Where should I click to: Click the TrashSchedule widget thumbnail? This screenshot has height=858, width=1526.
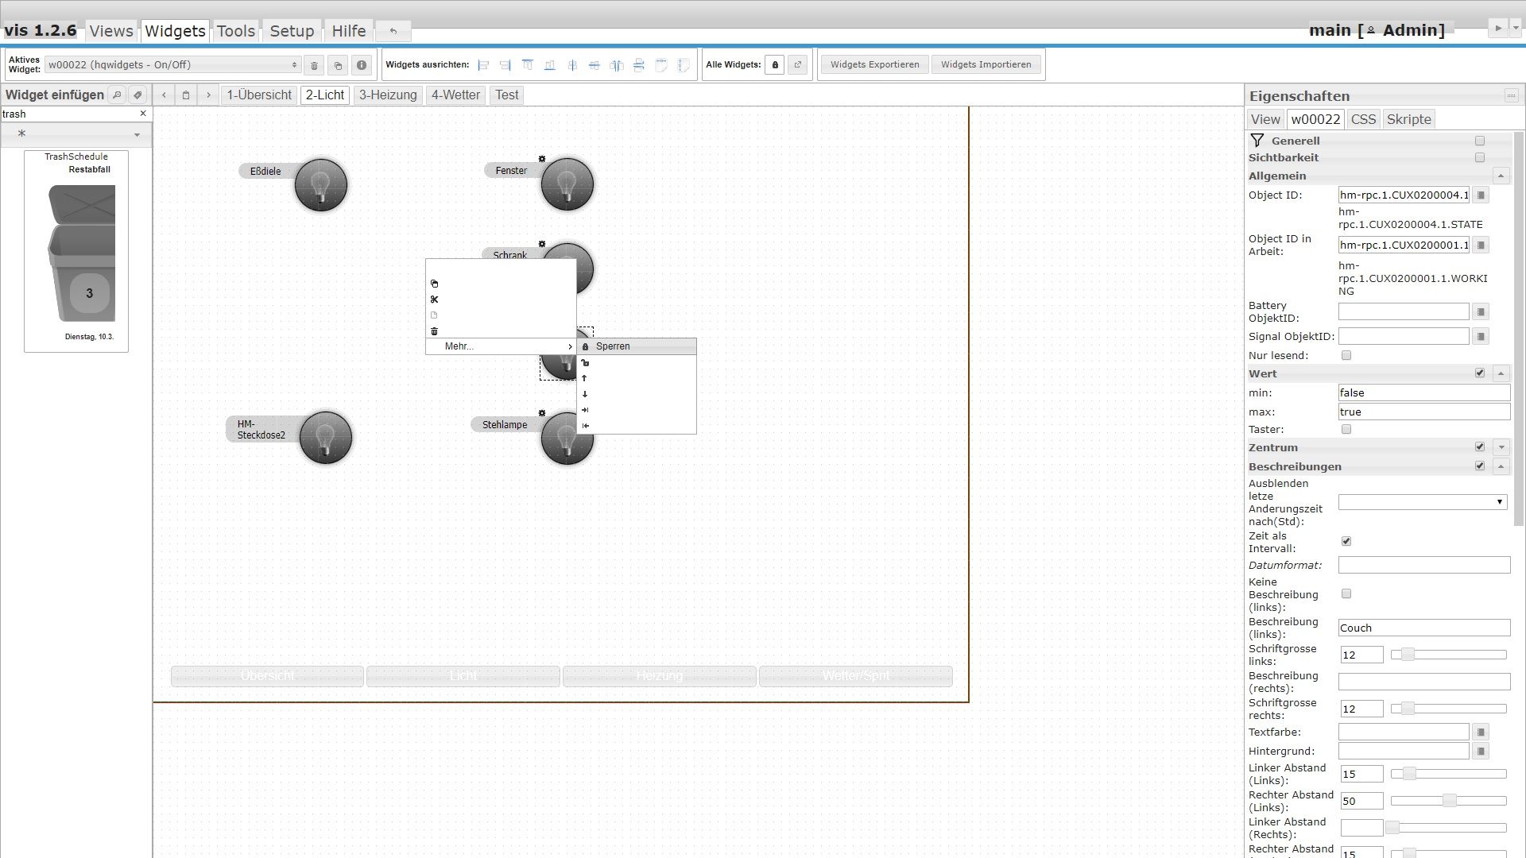point(76,251)
